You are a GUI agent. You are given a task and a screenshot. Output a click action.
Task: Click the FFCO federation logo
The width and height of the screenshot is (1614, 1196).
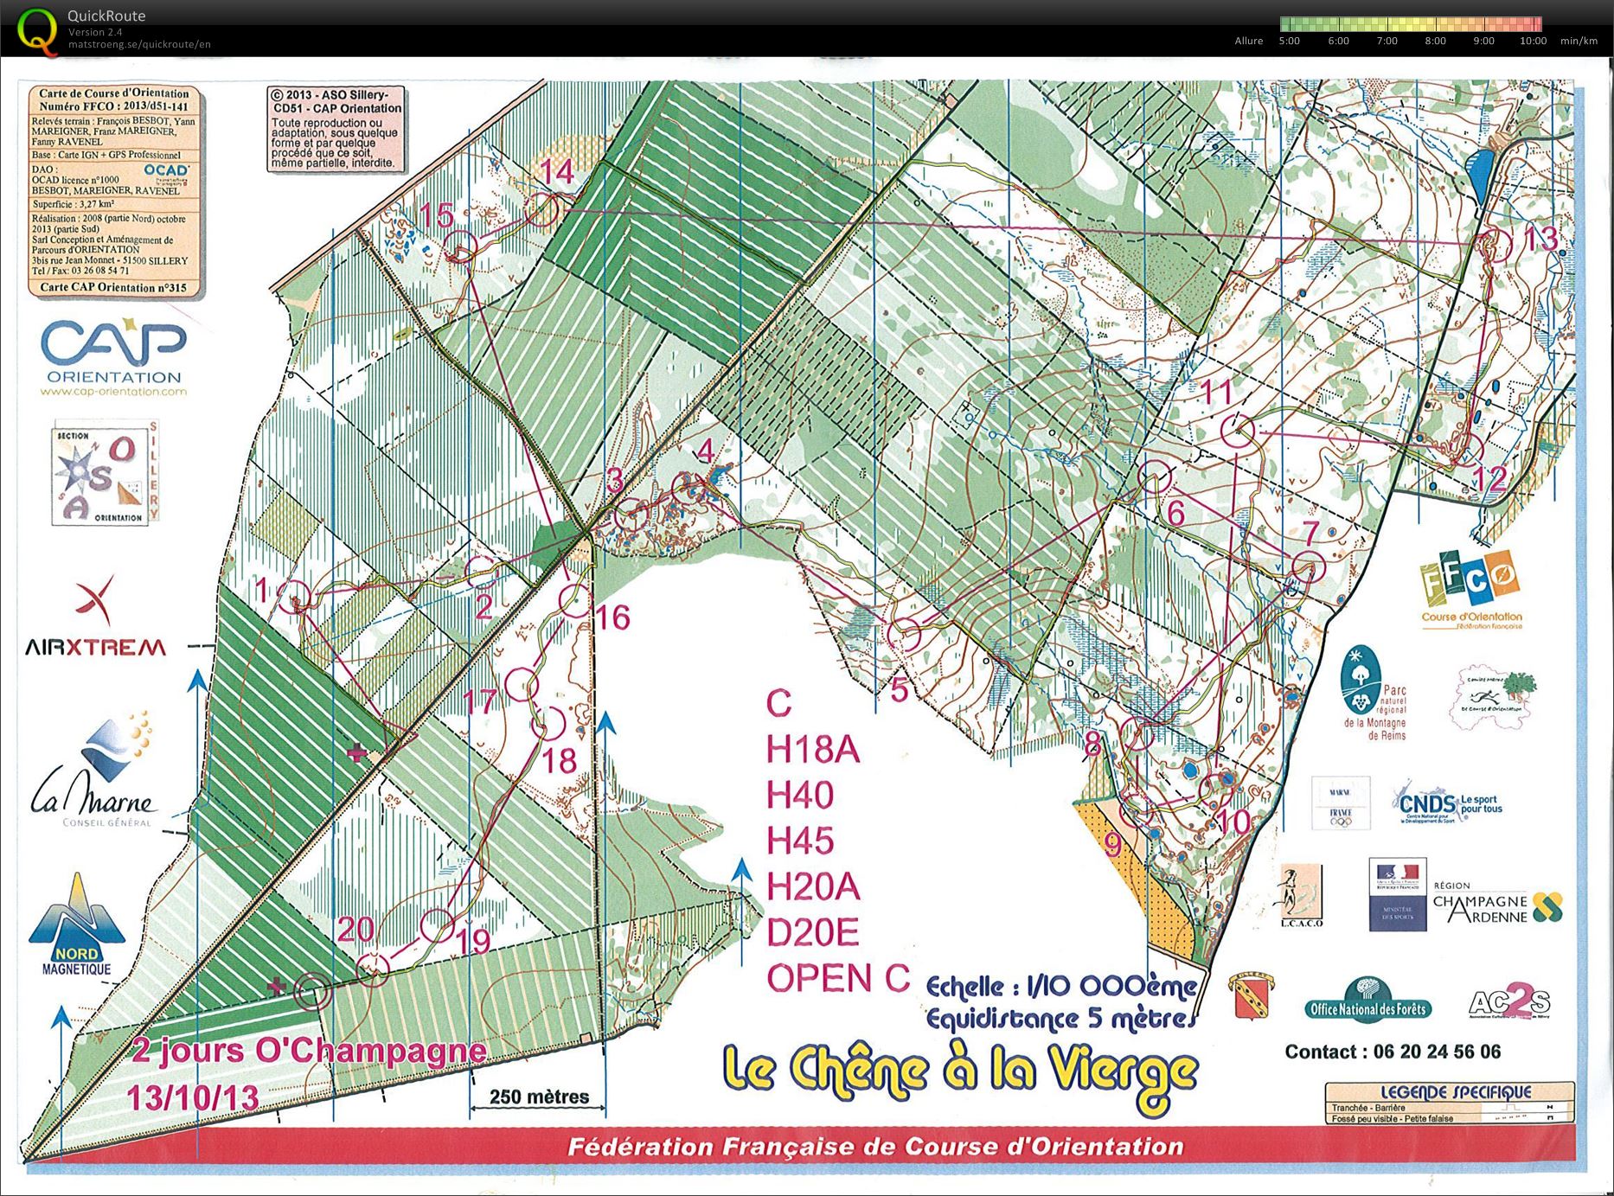point(1471,590)
